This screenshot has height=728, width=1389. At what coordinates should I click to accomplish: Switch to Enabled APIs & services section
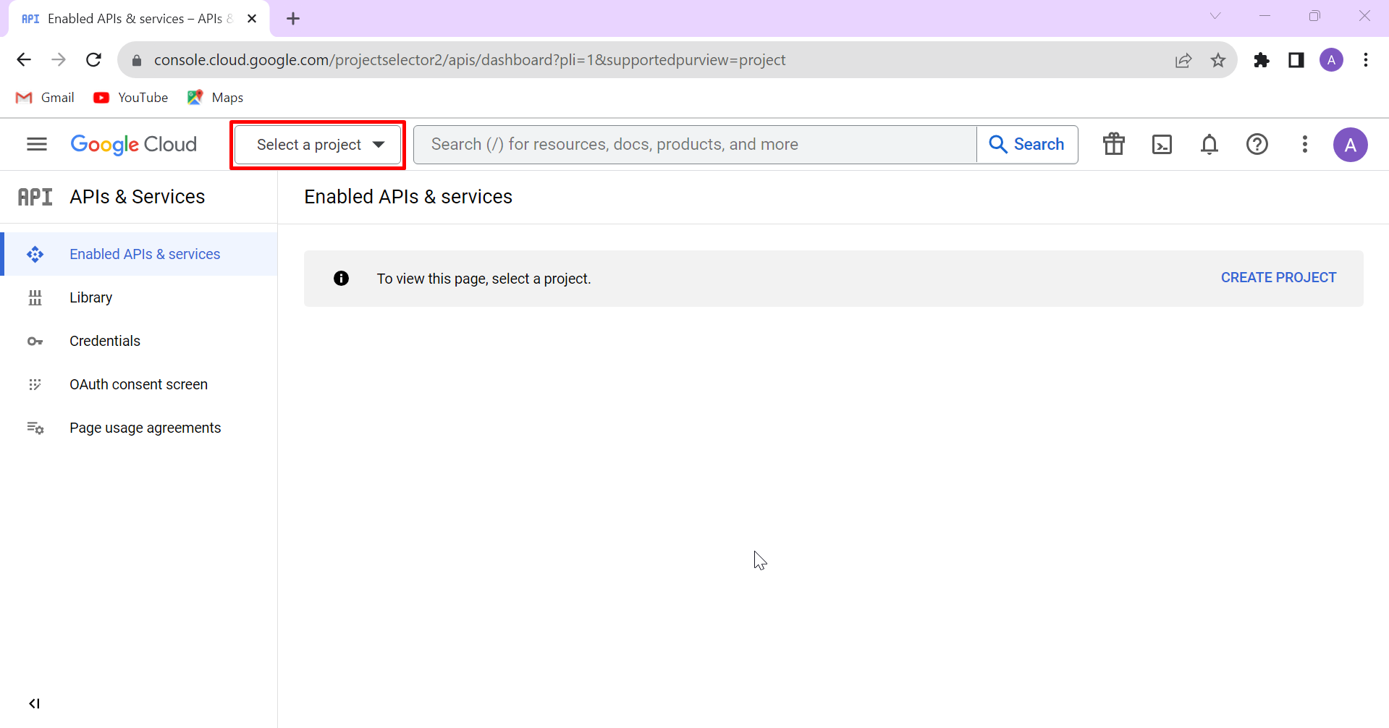(144, 254)
